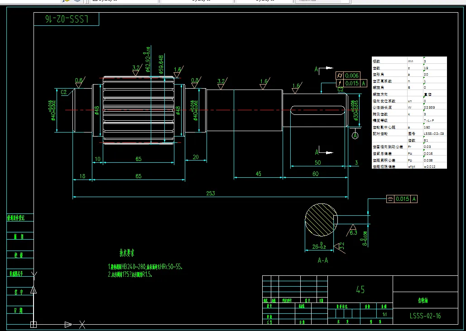Click the material 45 title block cell
Viewport: 466px width, 331px height.
[360, 290]
